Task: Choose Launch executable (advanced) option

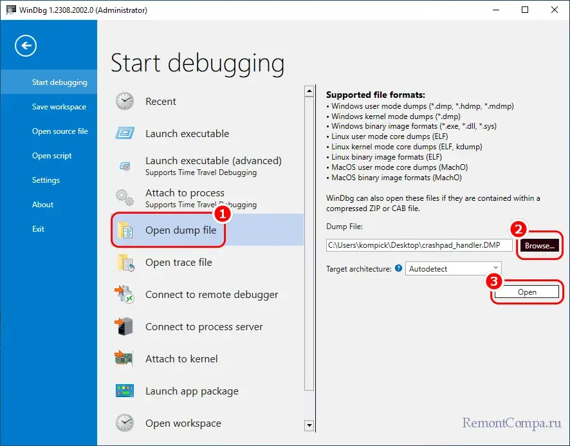Action: coord(214,161)
